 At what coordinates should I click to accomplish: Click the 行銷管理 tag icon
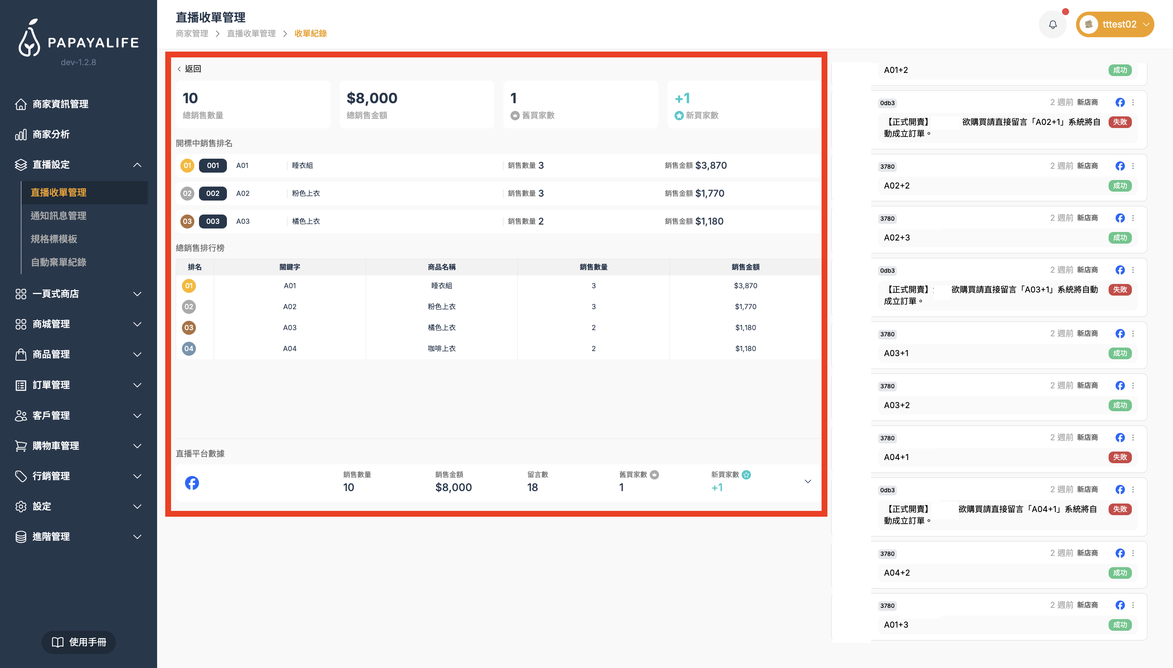(21, 476)
